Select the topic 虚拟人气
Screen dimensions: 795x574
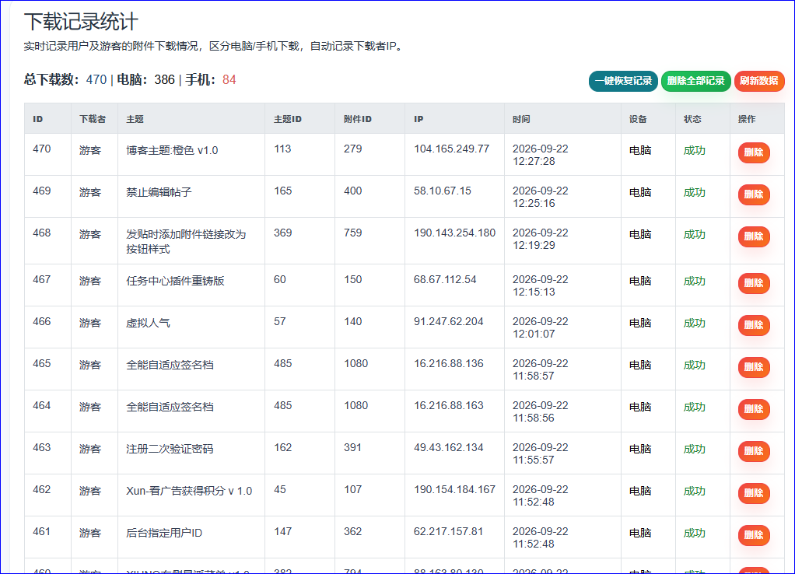148,324
